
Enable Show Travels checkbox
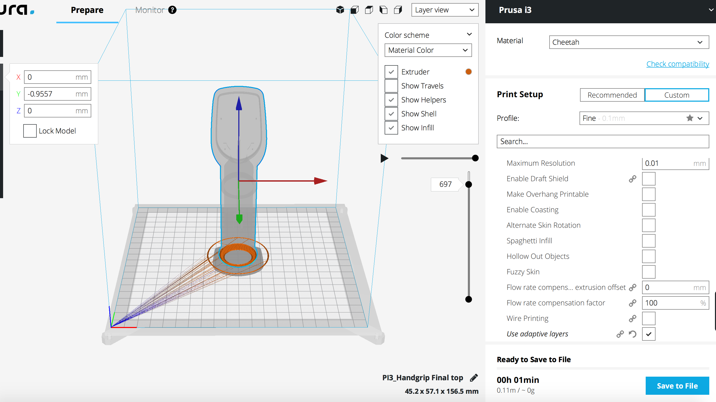point(391,86)
